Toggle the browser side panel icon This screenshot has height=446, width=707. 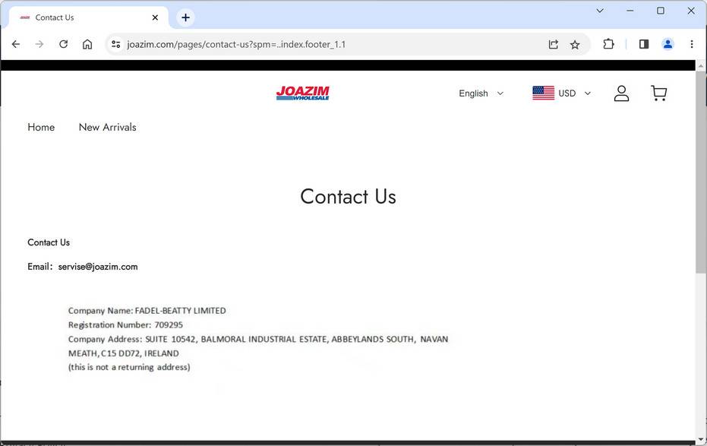pyautogui.click(x=644, y=44)
